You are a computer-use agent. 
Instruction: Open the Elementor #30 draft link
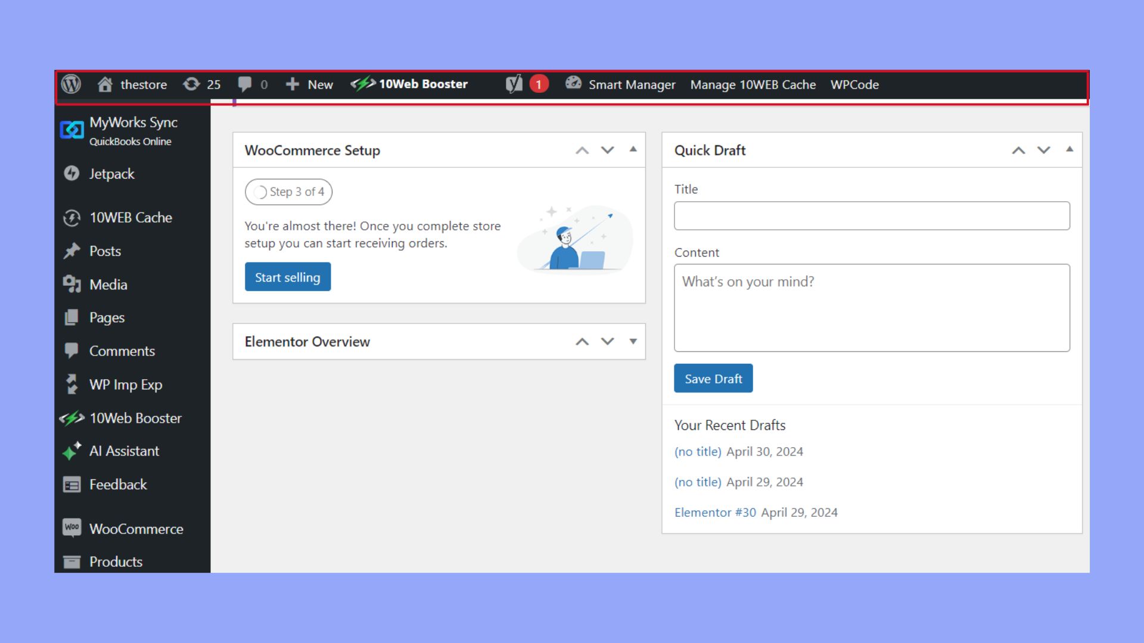[715, 512]
